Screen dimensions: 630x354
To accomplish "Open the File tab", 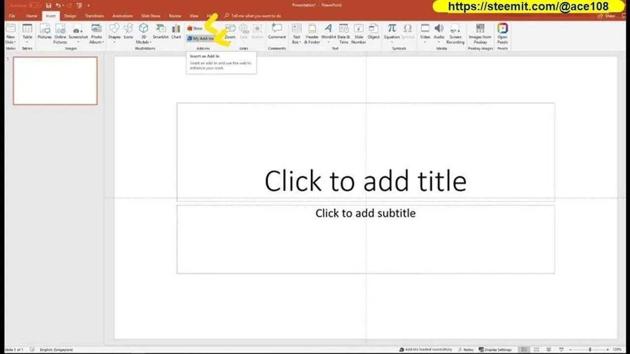I will 12,16.
